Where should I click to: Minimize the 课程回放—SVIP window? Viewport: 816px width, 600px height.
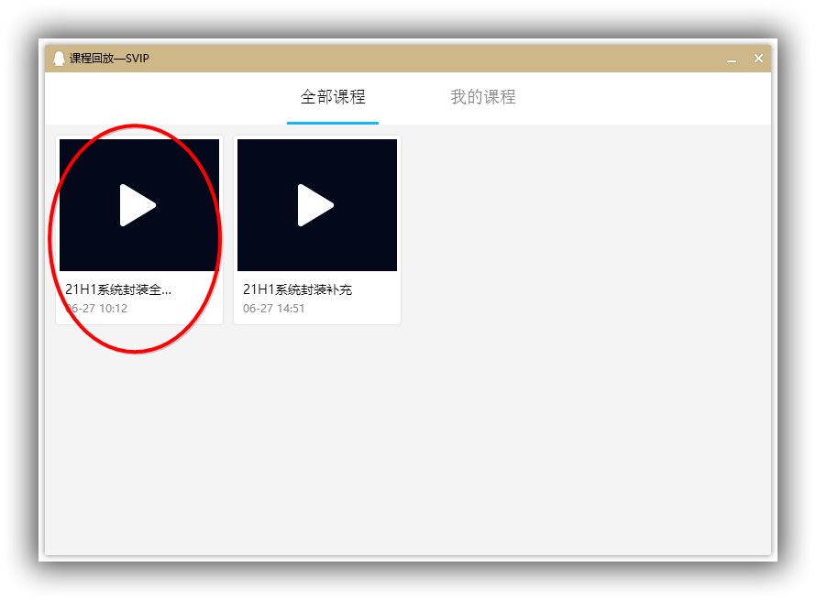pos(732,59)
